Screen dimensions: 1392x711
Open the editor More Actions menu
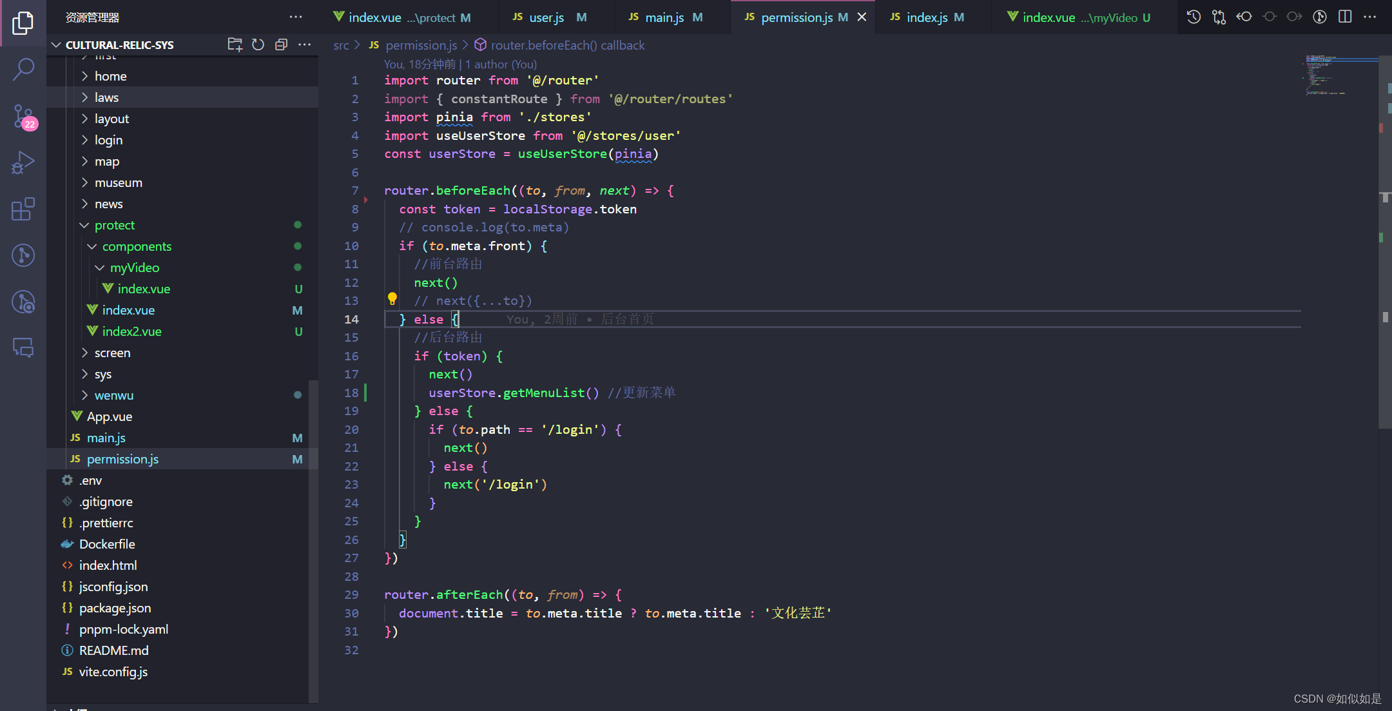click(x=1370, y=17)
